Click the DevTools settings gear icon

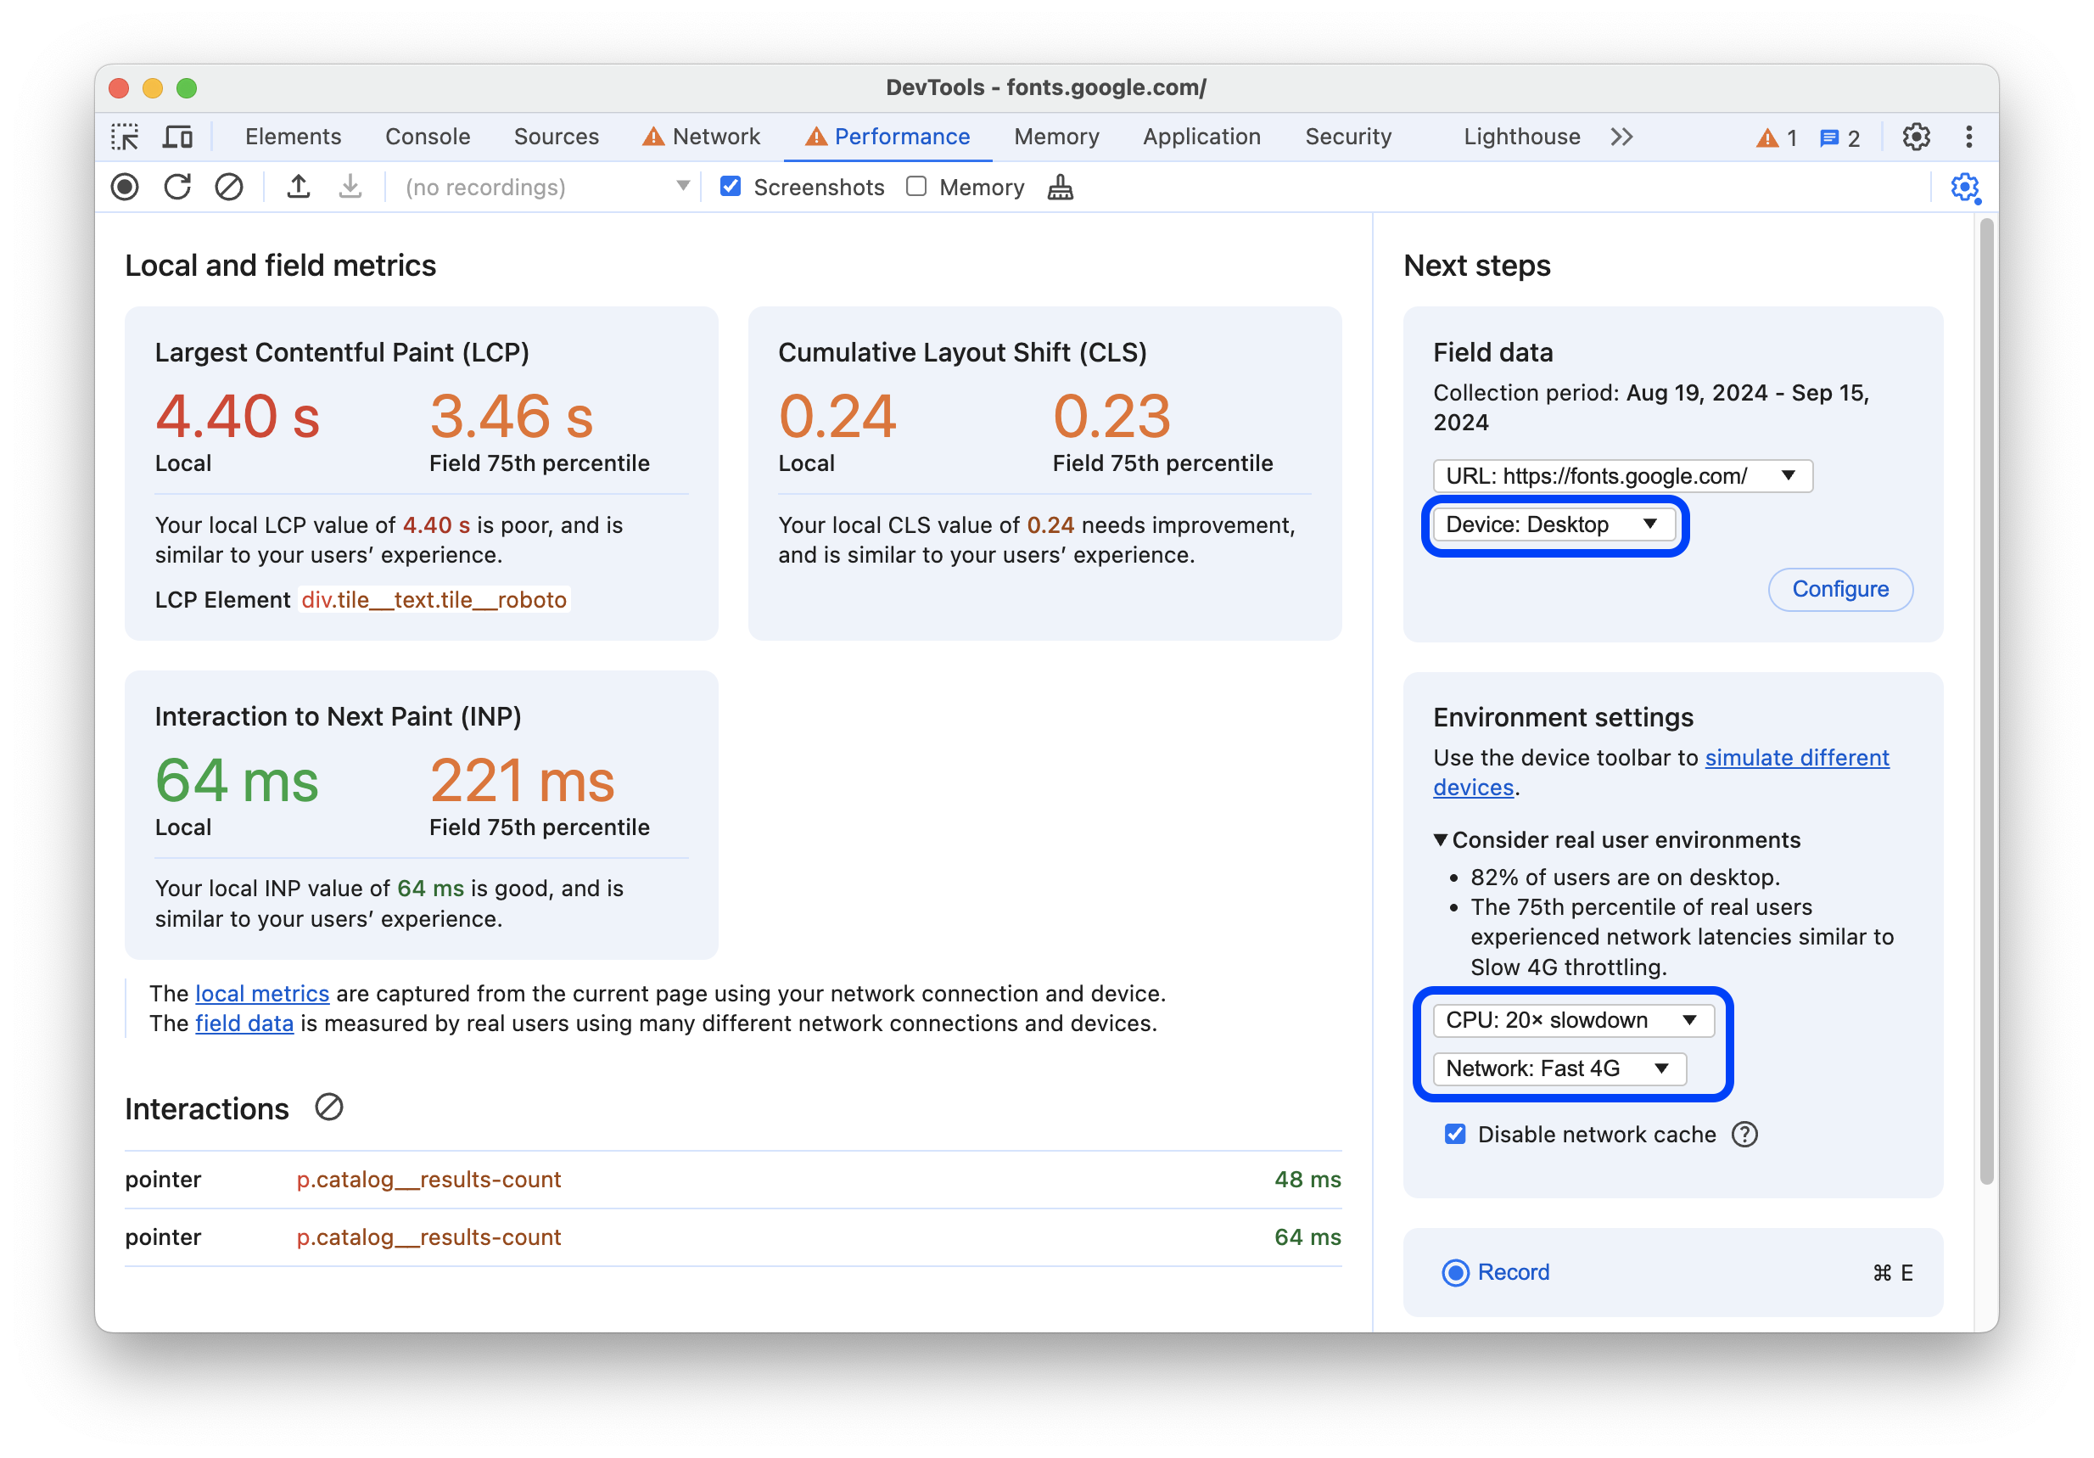coord(1916,138)
